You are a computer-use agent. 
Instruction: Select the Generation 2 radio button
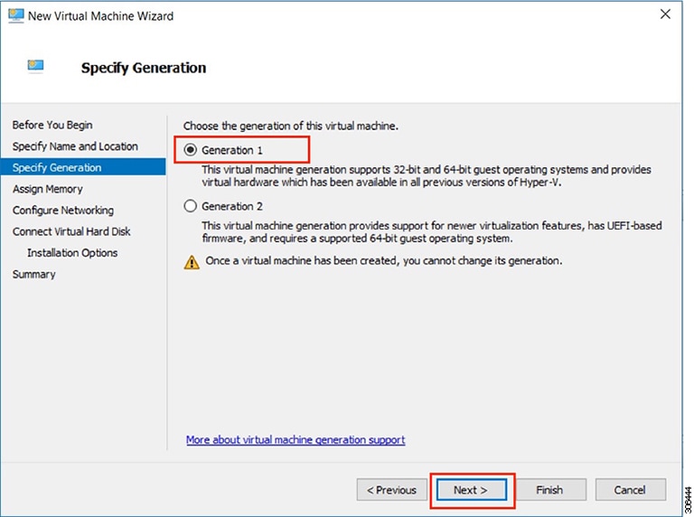[191, 206]
